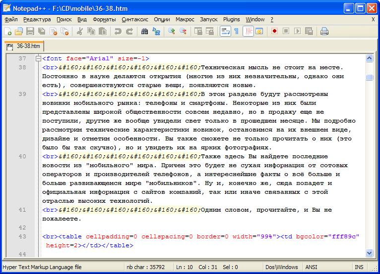Close document with menu bar X
This screenshot has width=380, height=274.
coord(373,19)
